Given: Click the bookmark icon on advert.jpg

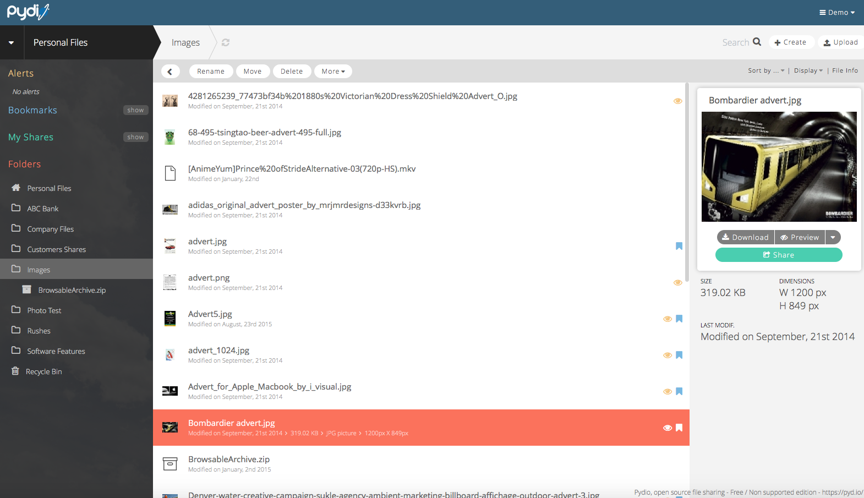Looking at the screenshot, I should coord(679,246).
